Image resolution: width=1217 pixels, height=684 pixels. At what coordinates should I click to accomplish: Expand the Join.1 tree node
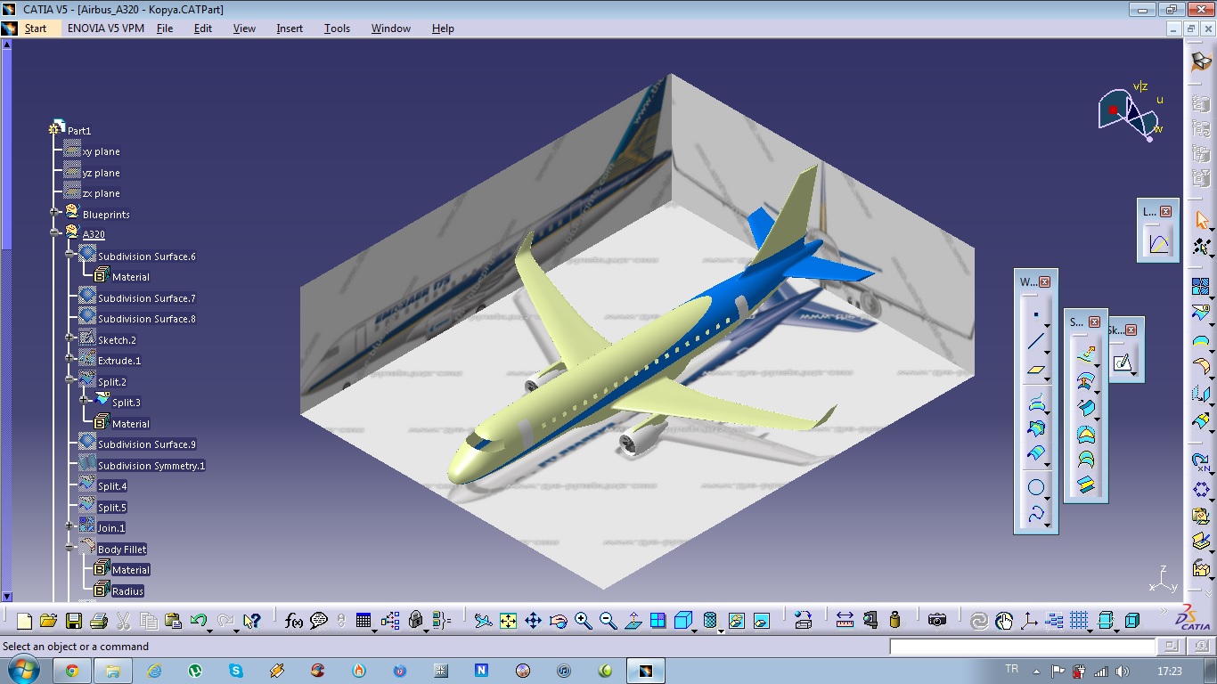[x=69, y=525]
